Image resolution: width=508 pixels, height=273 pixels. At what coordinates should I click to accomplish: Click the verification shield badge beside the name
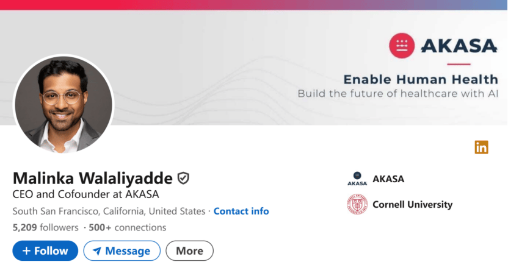coord(183,178)
